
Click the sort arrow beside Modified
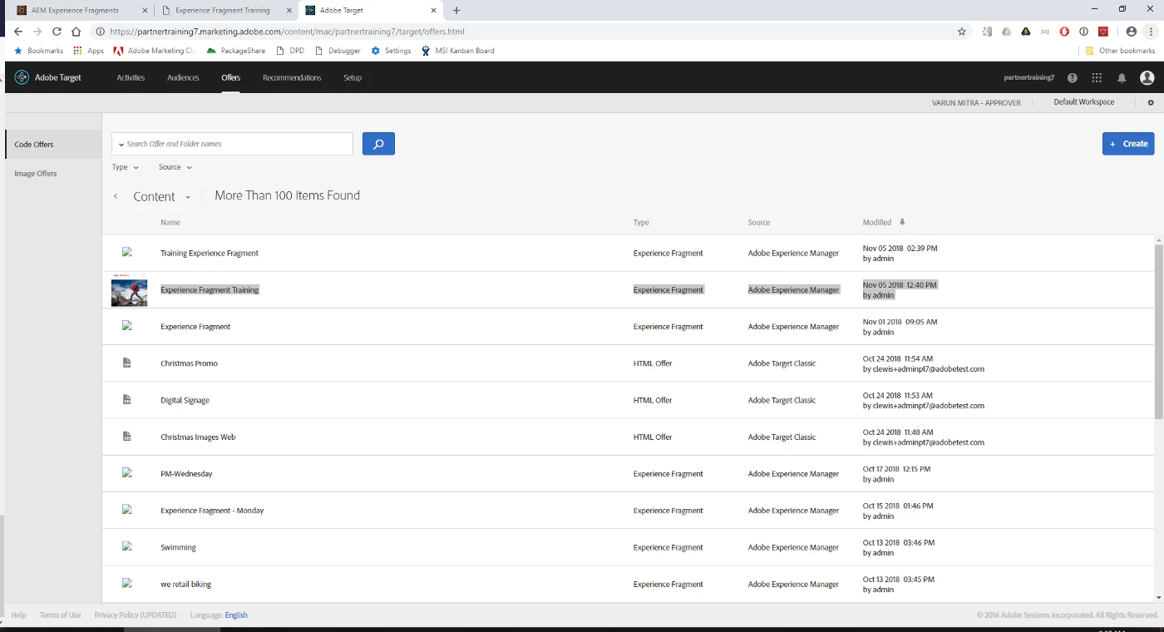[902, 222]
